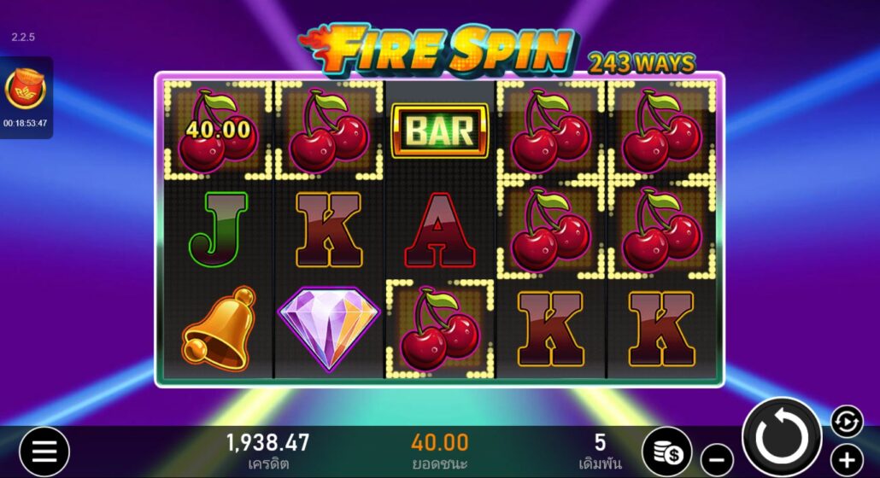Click the bonus countdown timer 00:18:53

coord(26,123)
